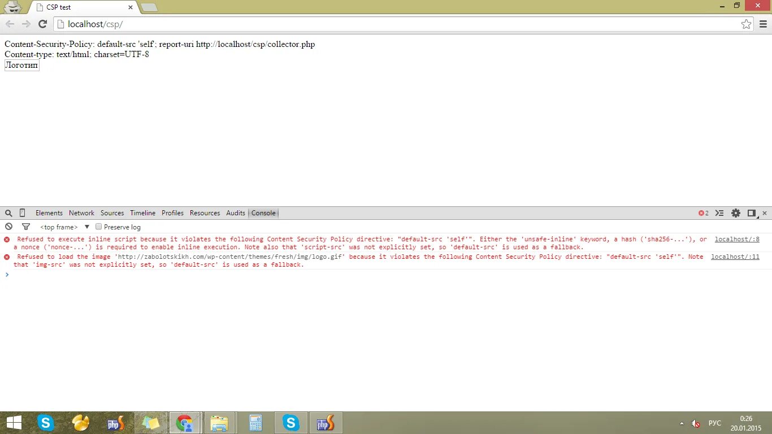The image size is (772, 434).
Task: Open the first PhpStorm taskbar icon
Action: click(x=116, y=423)
